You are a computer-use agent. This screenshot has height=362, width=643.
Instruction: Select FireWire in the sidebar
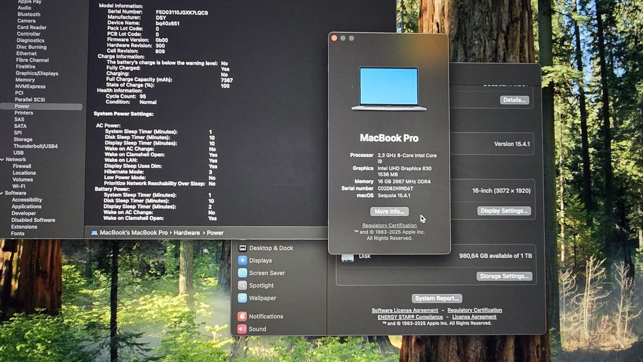point(26,67)
